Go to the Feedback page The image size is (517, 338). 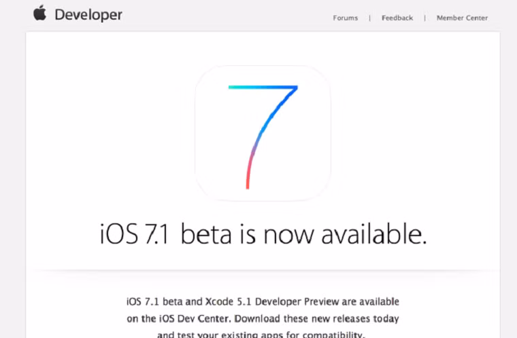click(397, 18)
